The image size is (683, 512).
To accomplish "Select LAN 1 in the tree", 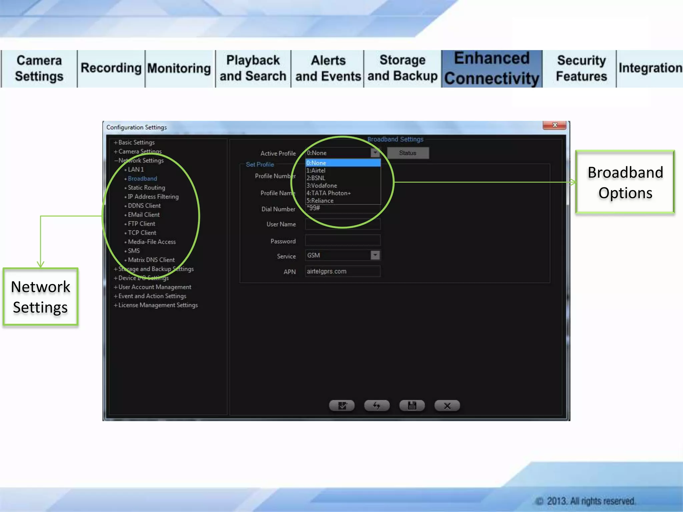I will click(x=136, y=170).
